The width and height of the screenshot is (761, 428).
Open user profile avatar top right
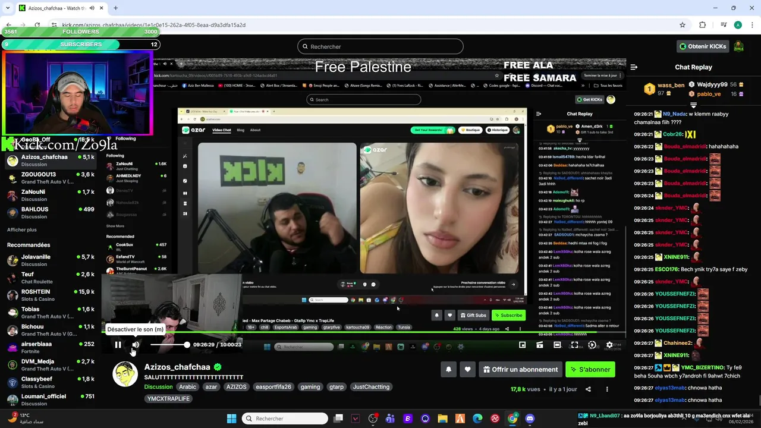(738, 46)
